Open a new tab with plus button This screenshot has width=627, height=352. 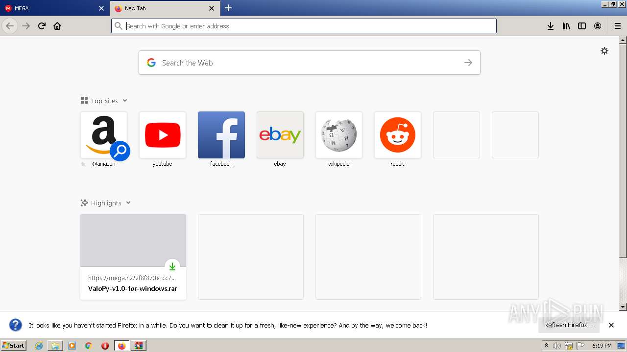tap(228, 8)
